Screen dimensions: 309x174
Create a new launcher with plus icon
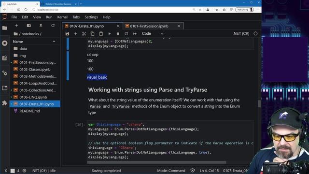tap(16, 26)
